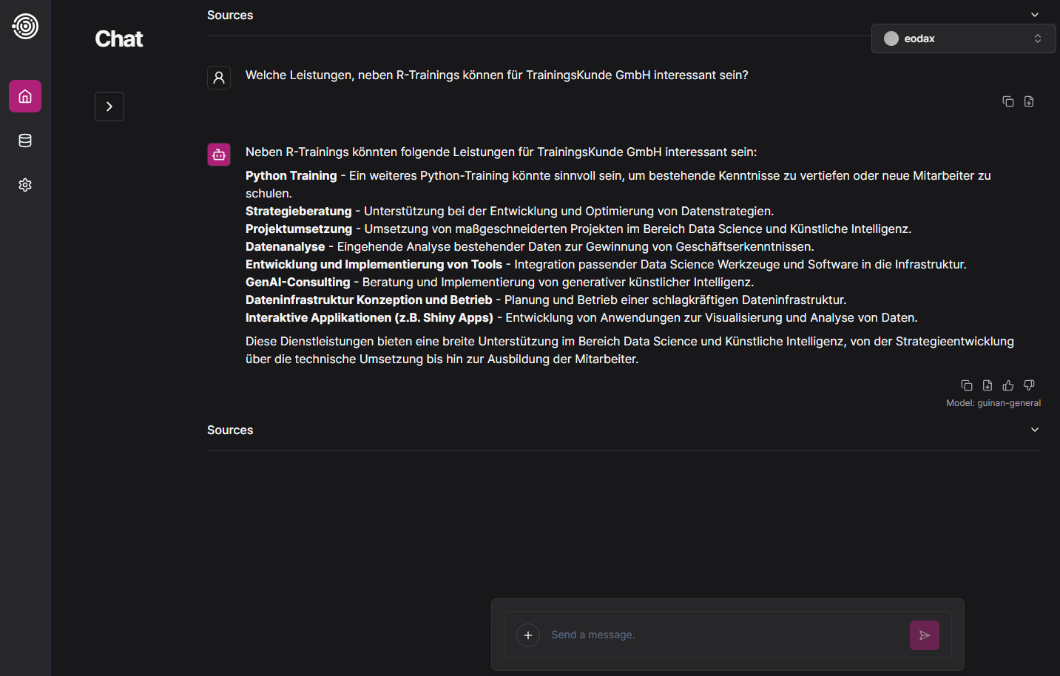Image resolution: width=1060 pixels, height=676 pixels.
Task: Focus the Send a message input
Action: click(x=725, y=635)
